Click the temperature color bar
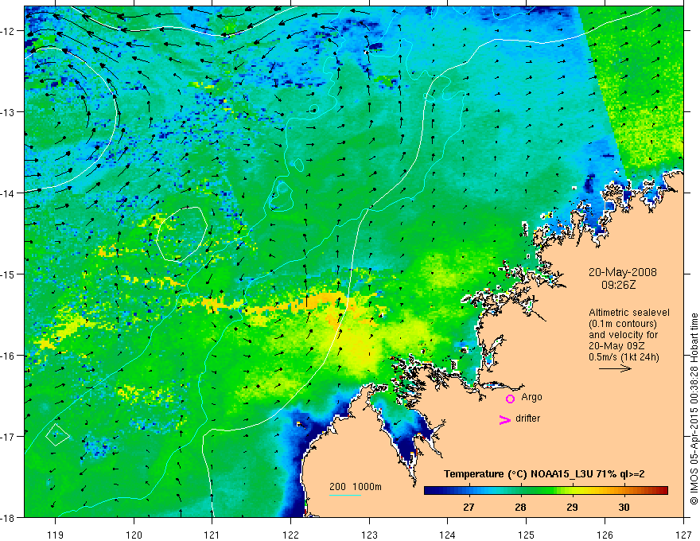Screen dimensions: 700x541 pyautogui.click(x=546, y=491)
